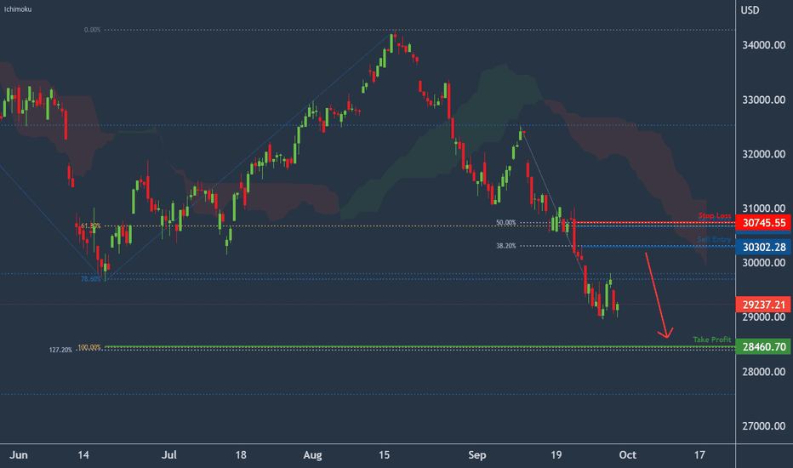Click the 34000.00 price axis label
793x468 pixels.
point(764,45)
